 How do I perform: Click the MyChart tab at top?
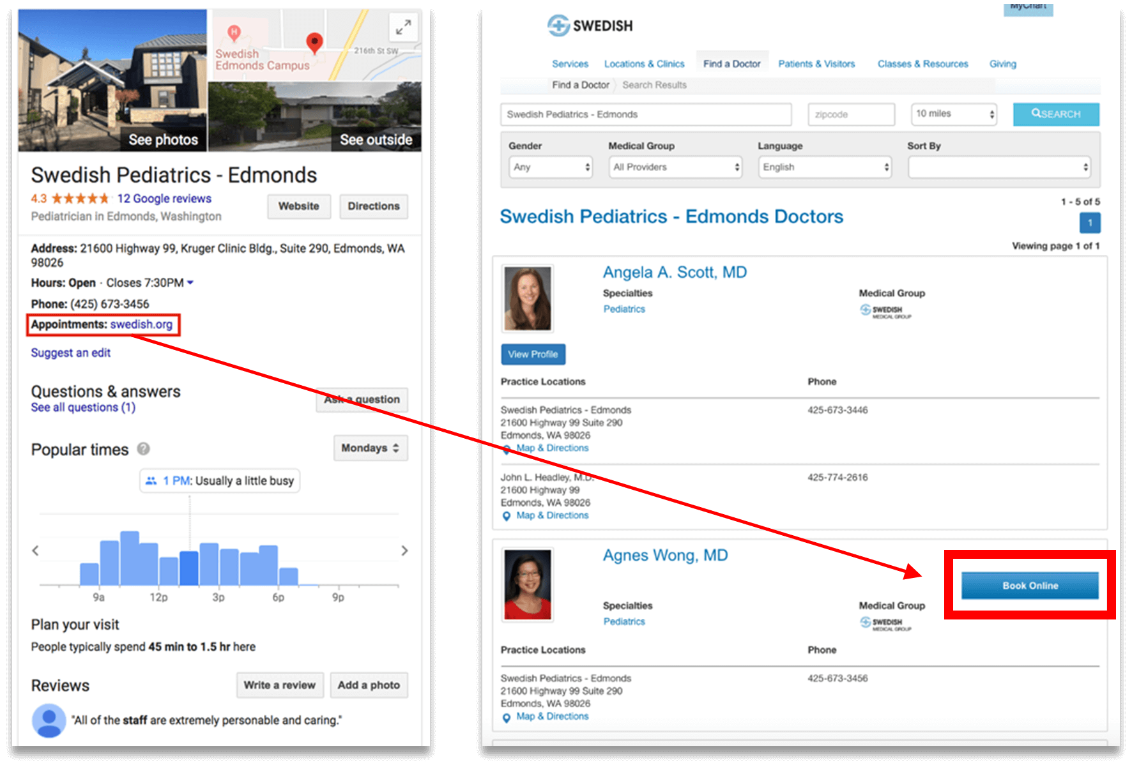click(1028, 8)
